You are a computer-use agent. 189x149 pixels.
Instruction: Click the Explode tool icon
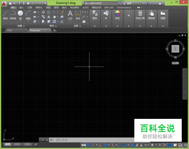tap(62, 17)
